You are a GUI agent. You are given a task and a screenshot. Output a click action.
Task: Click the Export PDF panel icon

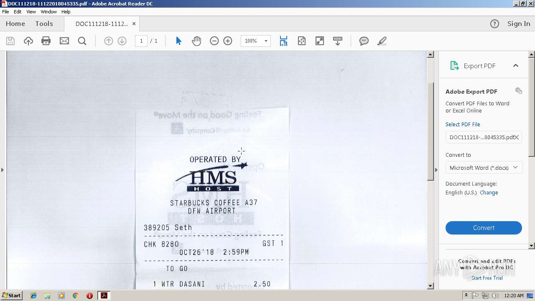pyautogui.click(x=454, y=66)
